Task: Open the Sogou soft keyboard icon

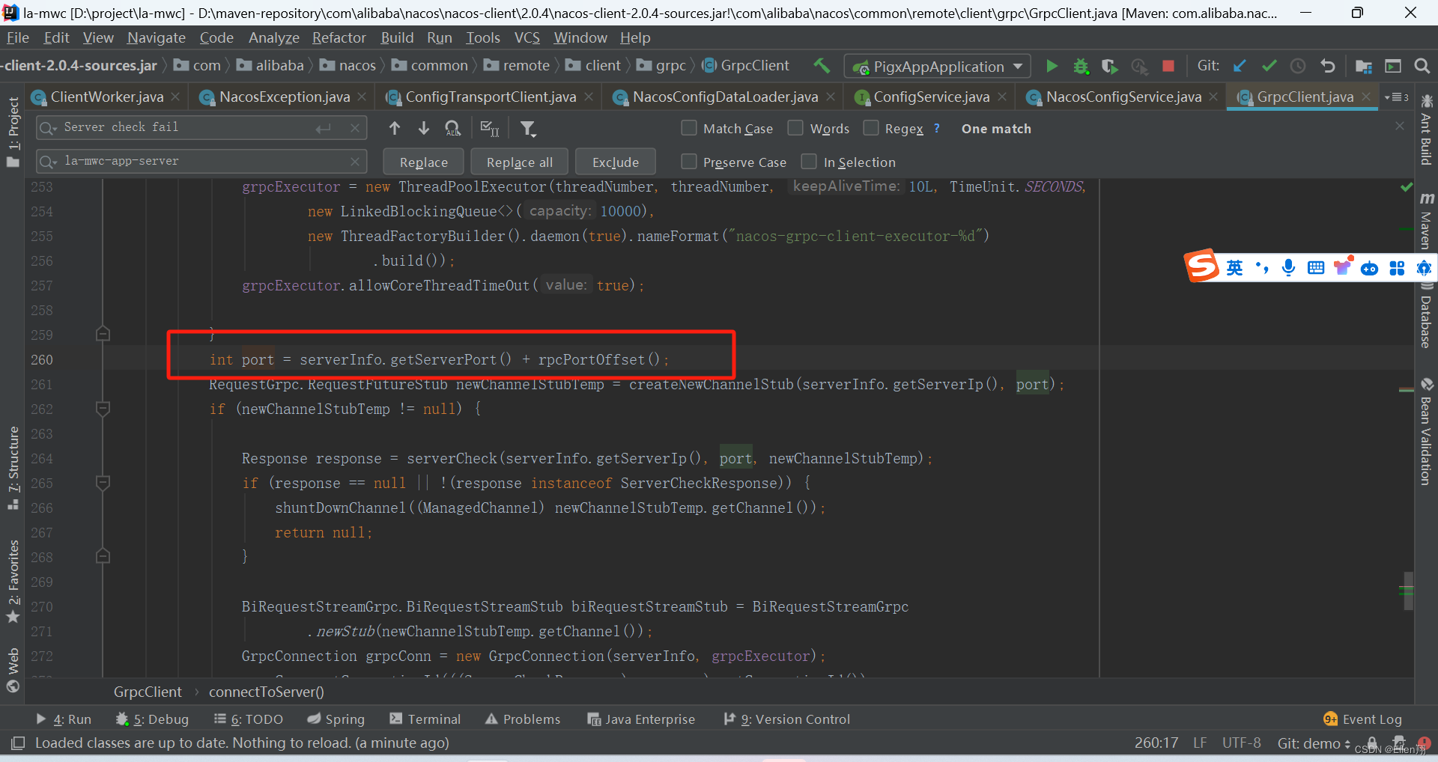Action: 1316,267
